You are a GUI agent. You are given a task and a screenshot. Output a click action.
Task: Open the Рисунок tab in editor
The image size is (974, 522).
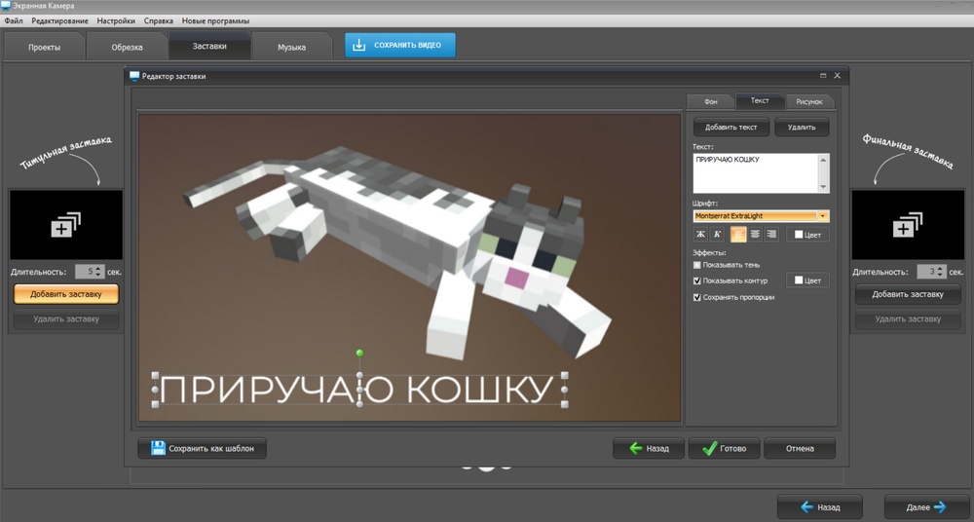[x=809, y=101]
